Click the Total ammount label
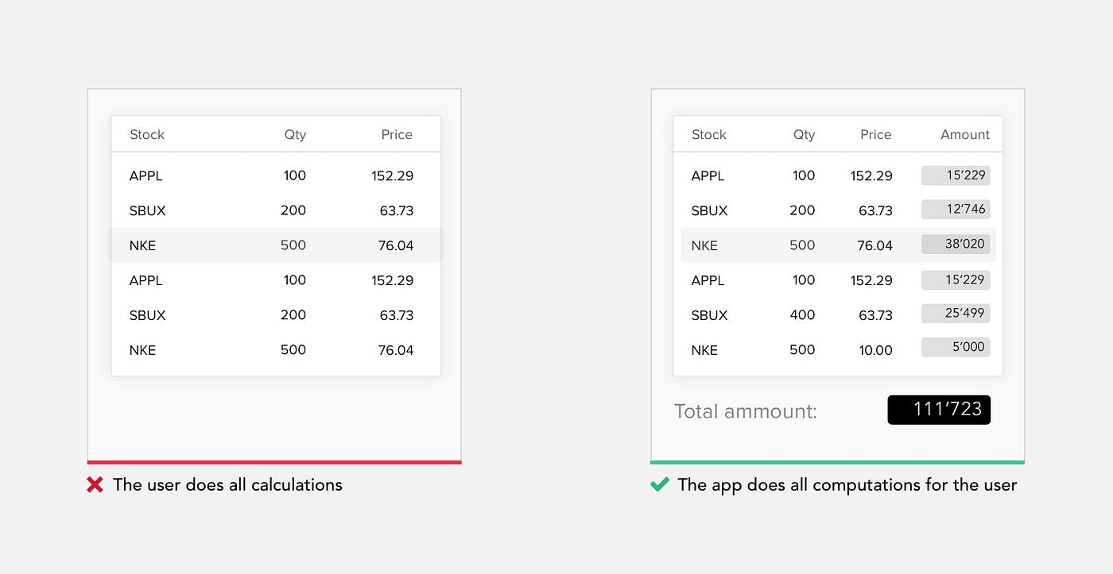This screenshot has height=574, width=1113. (746, 411)
